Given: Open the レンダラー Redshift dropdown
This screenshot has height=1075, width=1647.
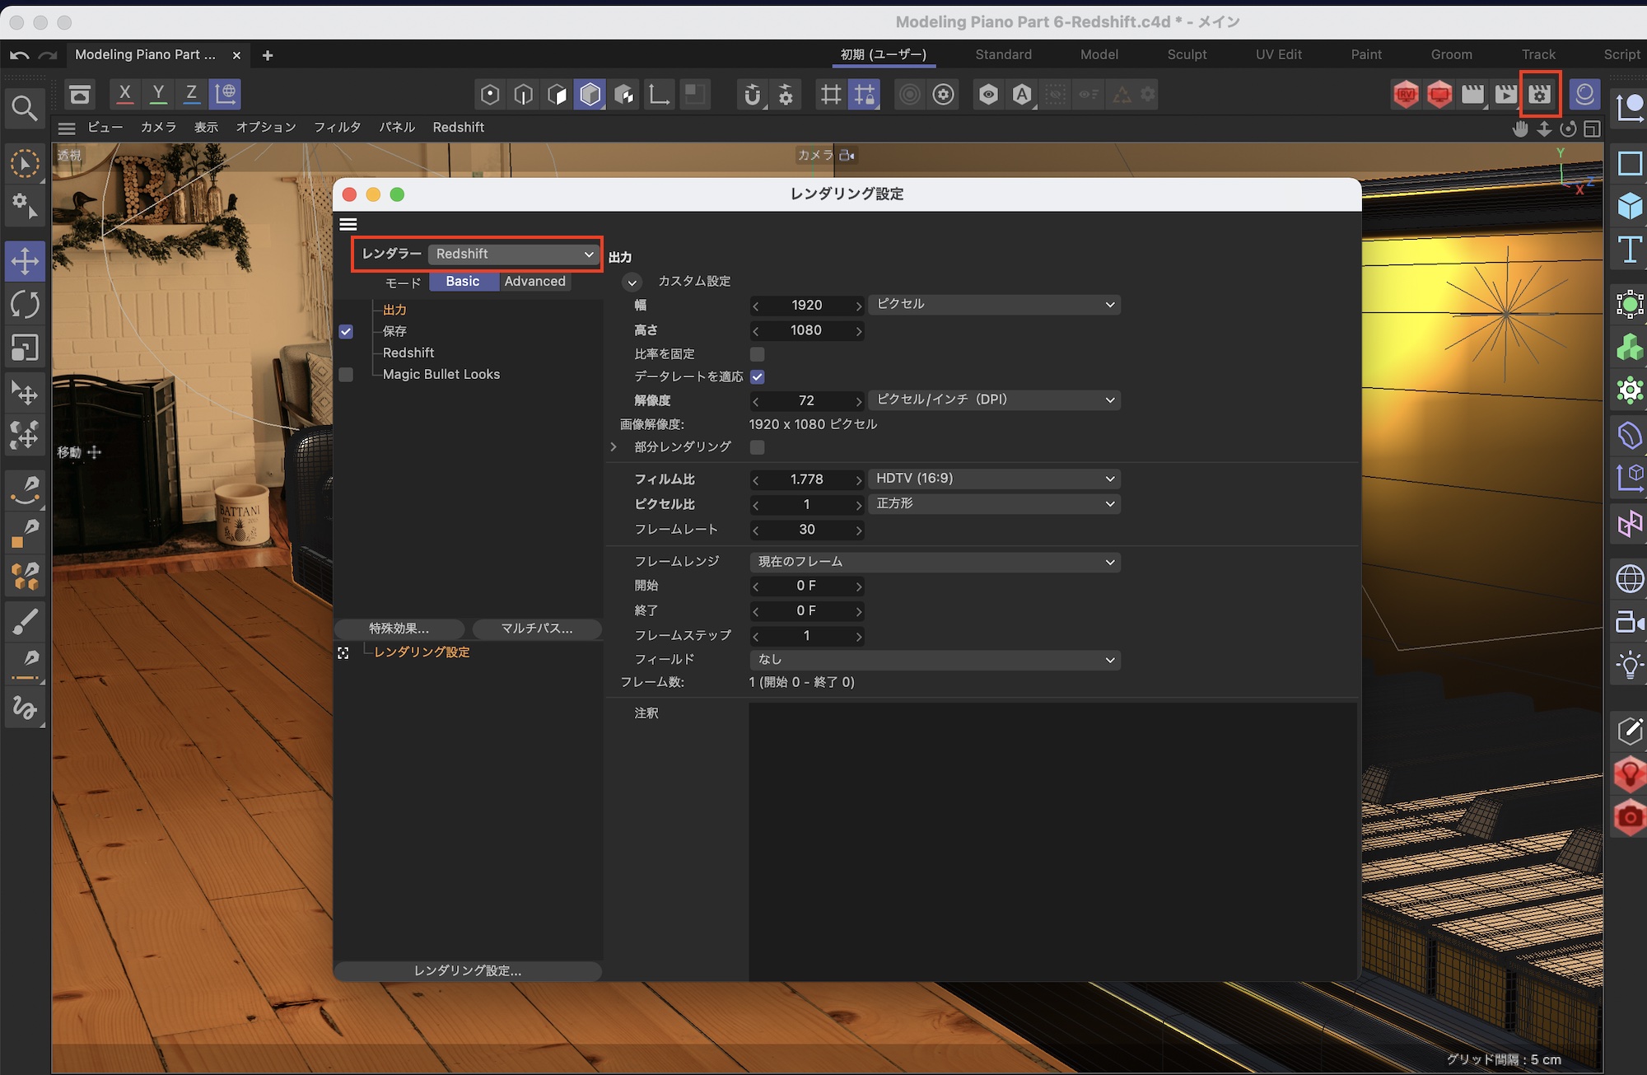Looking at the screenshot, I should [514, 254].
